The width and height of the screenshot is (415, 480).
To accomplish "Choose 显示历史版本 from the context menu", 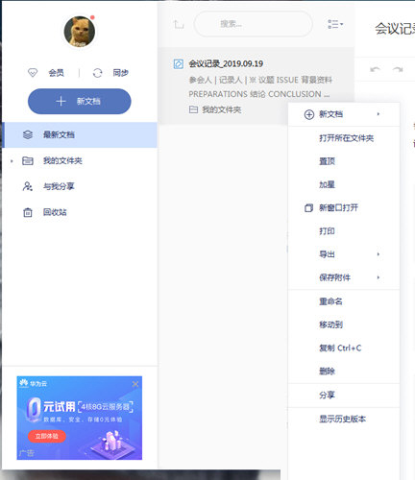I will coord(344,419).
